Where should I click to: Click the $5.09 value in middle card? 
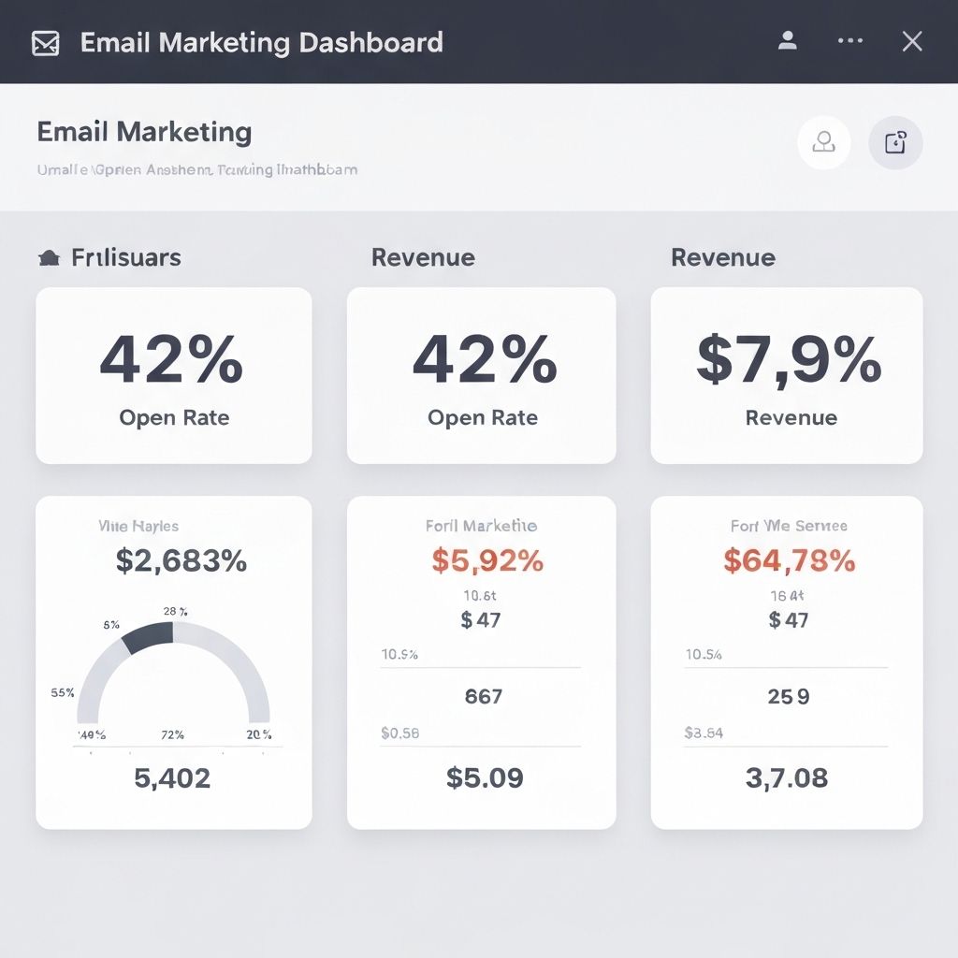[484, 777]
